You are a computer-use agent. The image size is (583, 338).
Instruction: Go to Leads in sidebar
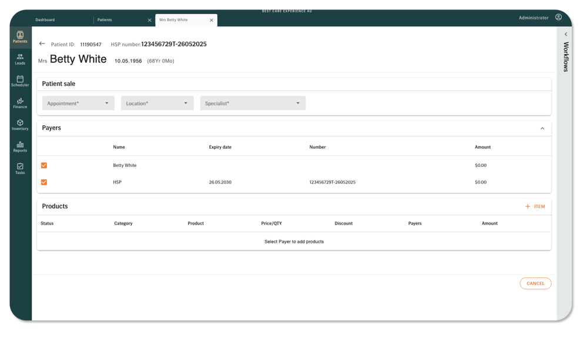pyautogui.click(x=20, y=59)
